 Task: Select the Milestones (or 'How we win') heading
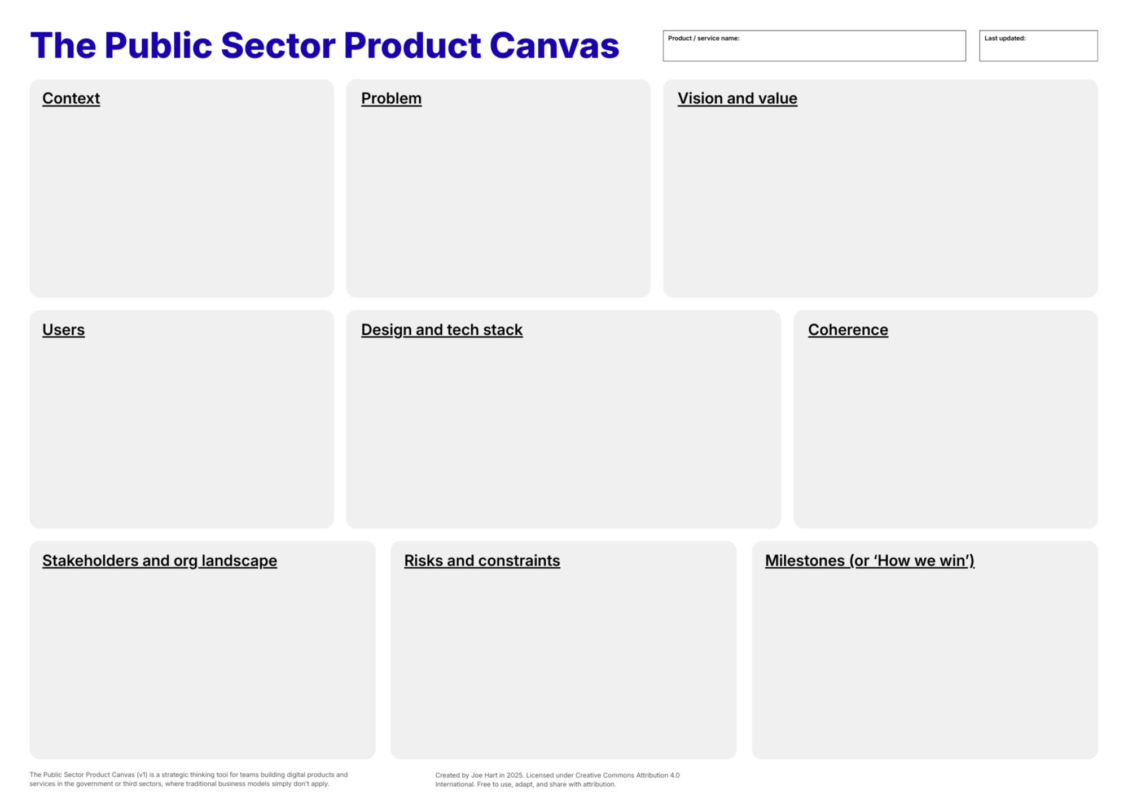pyautogui.click(x=870, y=560)
